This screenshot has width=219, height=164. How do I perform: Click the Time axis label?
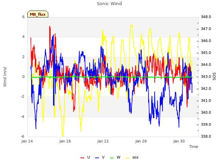(x=194, y=147)
